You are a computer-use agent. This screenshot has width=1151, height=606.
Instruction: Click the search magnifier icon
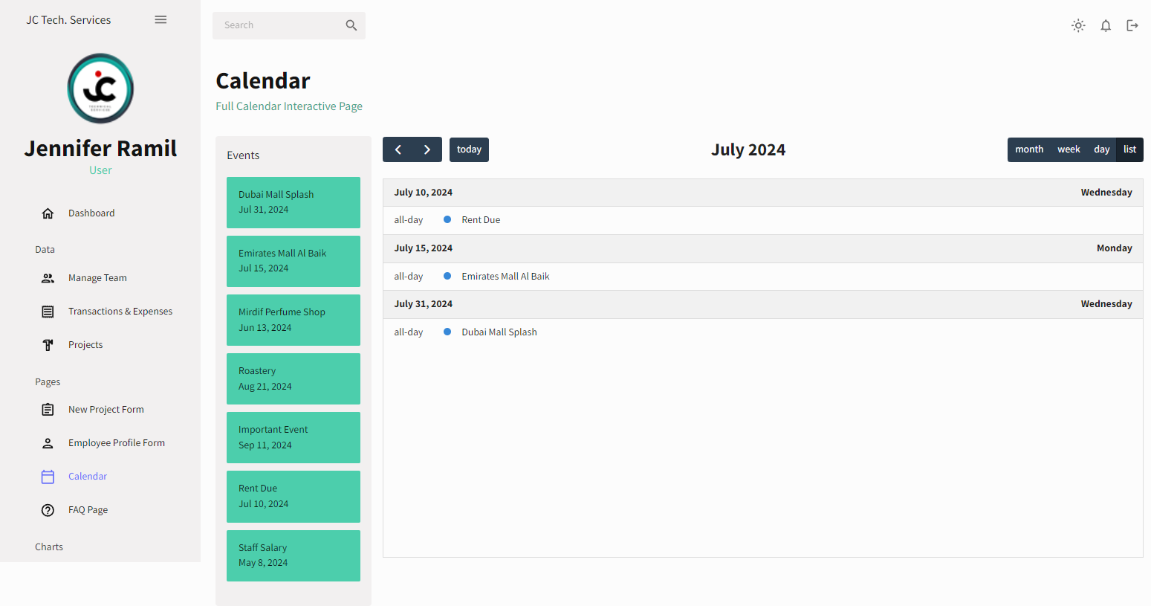click(x=351, y=25)
